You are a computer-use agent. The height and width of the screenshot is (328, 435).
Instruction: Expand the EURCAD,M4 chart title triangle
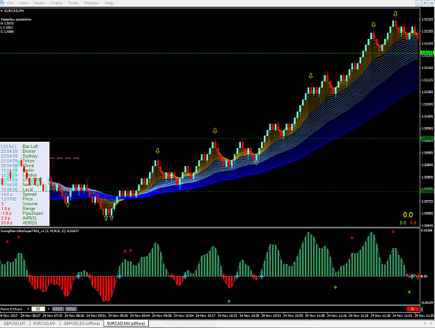click(x=1, y=11)
